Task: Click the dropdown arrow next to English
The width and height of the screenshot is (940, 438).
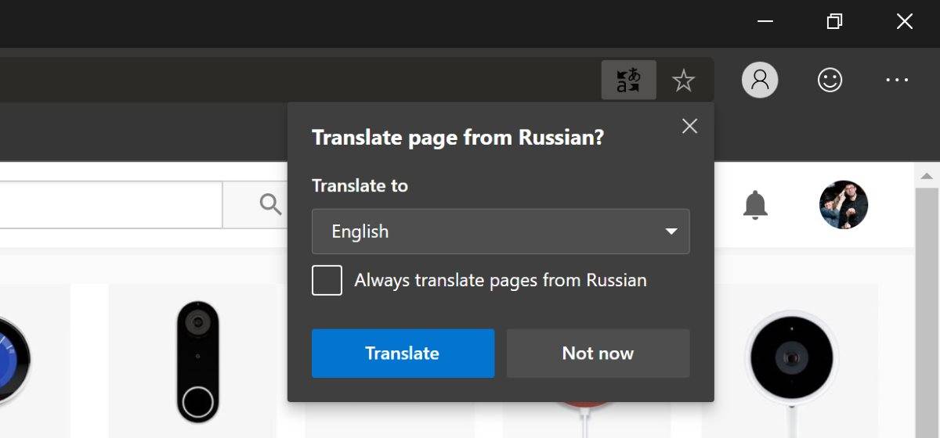Action: [671, 232]
